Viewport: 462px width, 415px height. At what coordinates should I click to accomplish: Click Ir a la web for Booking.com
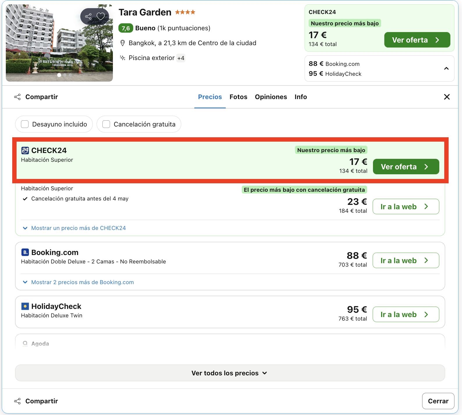406,261
